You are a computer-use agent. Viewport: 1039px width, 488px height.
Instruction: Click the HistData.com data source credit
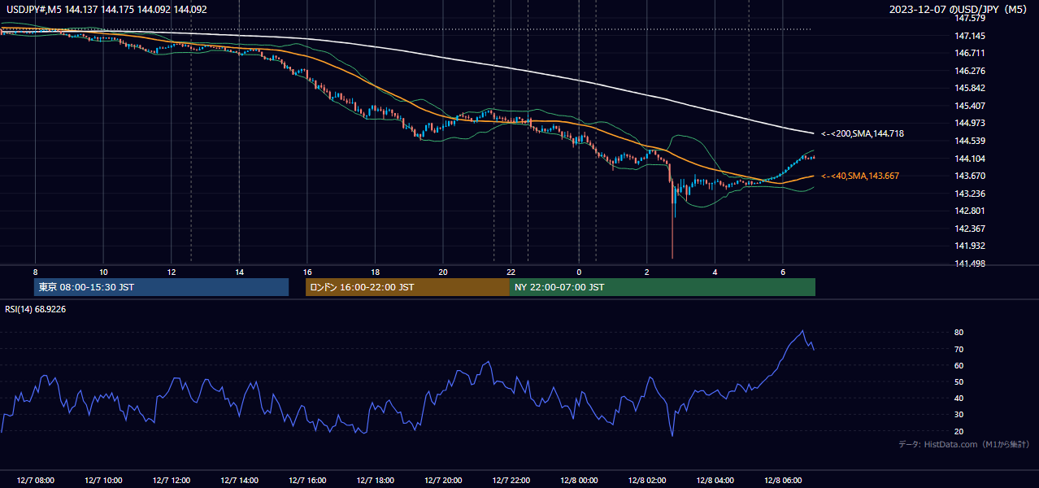click(964, 444)
